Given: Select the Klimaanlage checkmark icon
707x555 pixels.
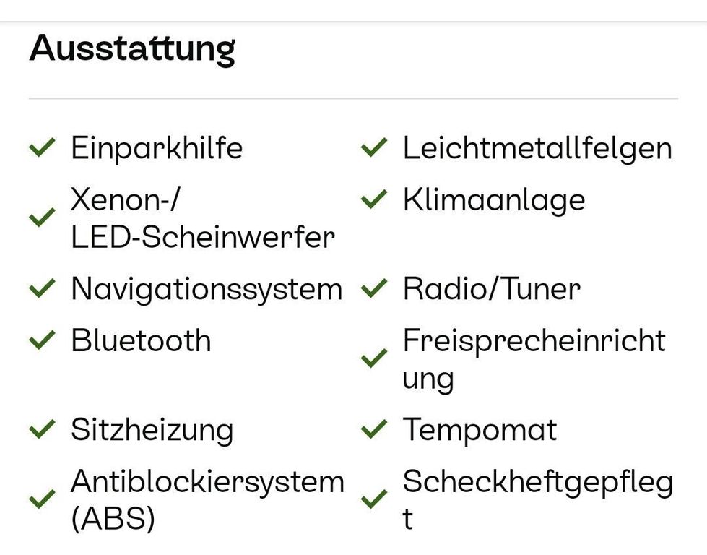Looking at the screenshot, I should 374,199.
